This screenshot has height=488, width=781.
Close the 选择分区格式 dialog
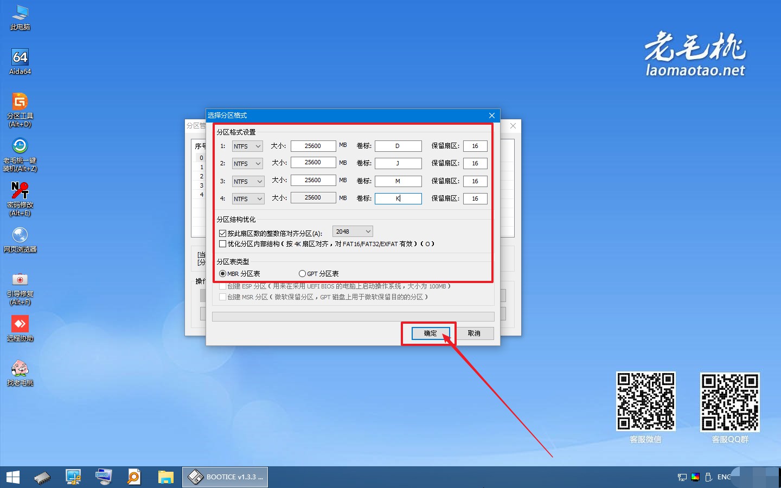pyautogui.click(x=492, y=115)
